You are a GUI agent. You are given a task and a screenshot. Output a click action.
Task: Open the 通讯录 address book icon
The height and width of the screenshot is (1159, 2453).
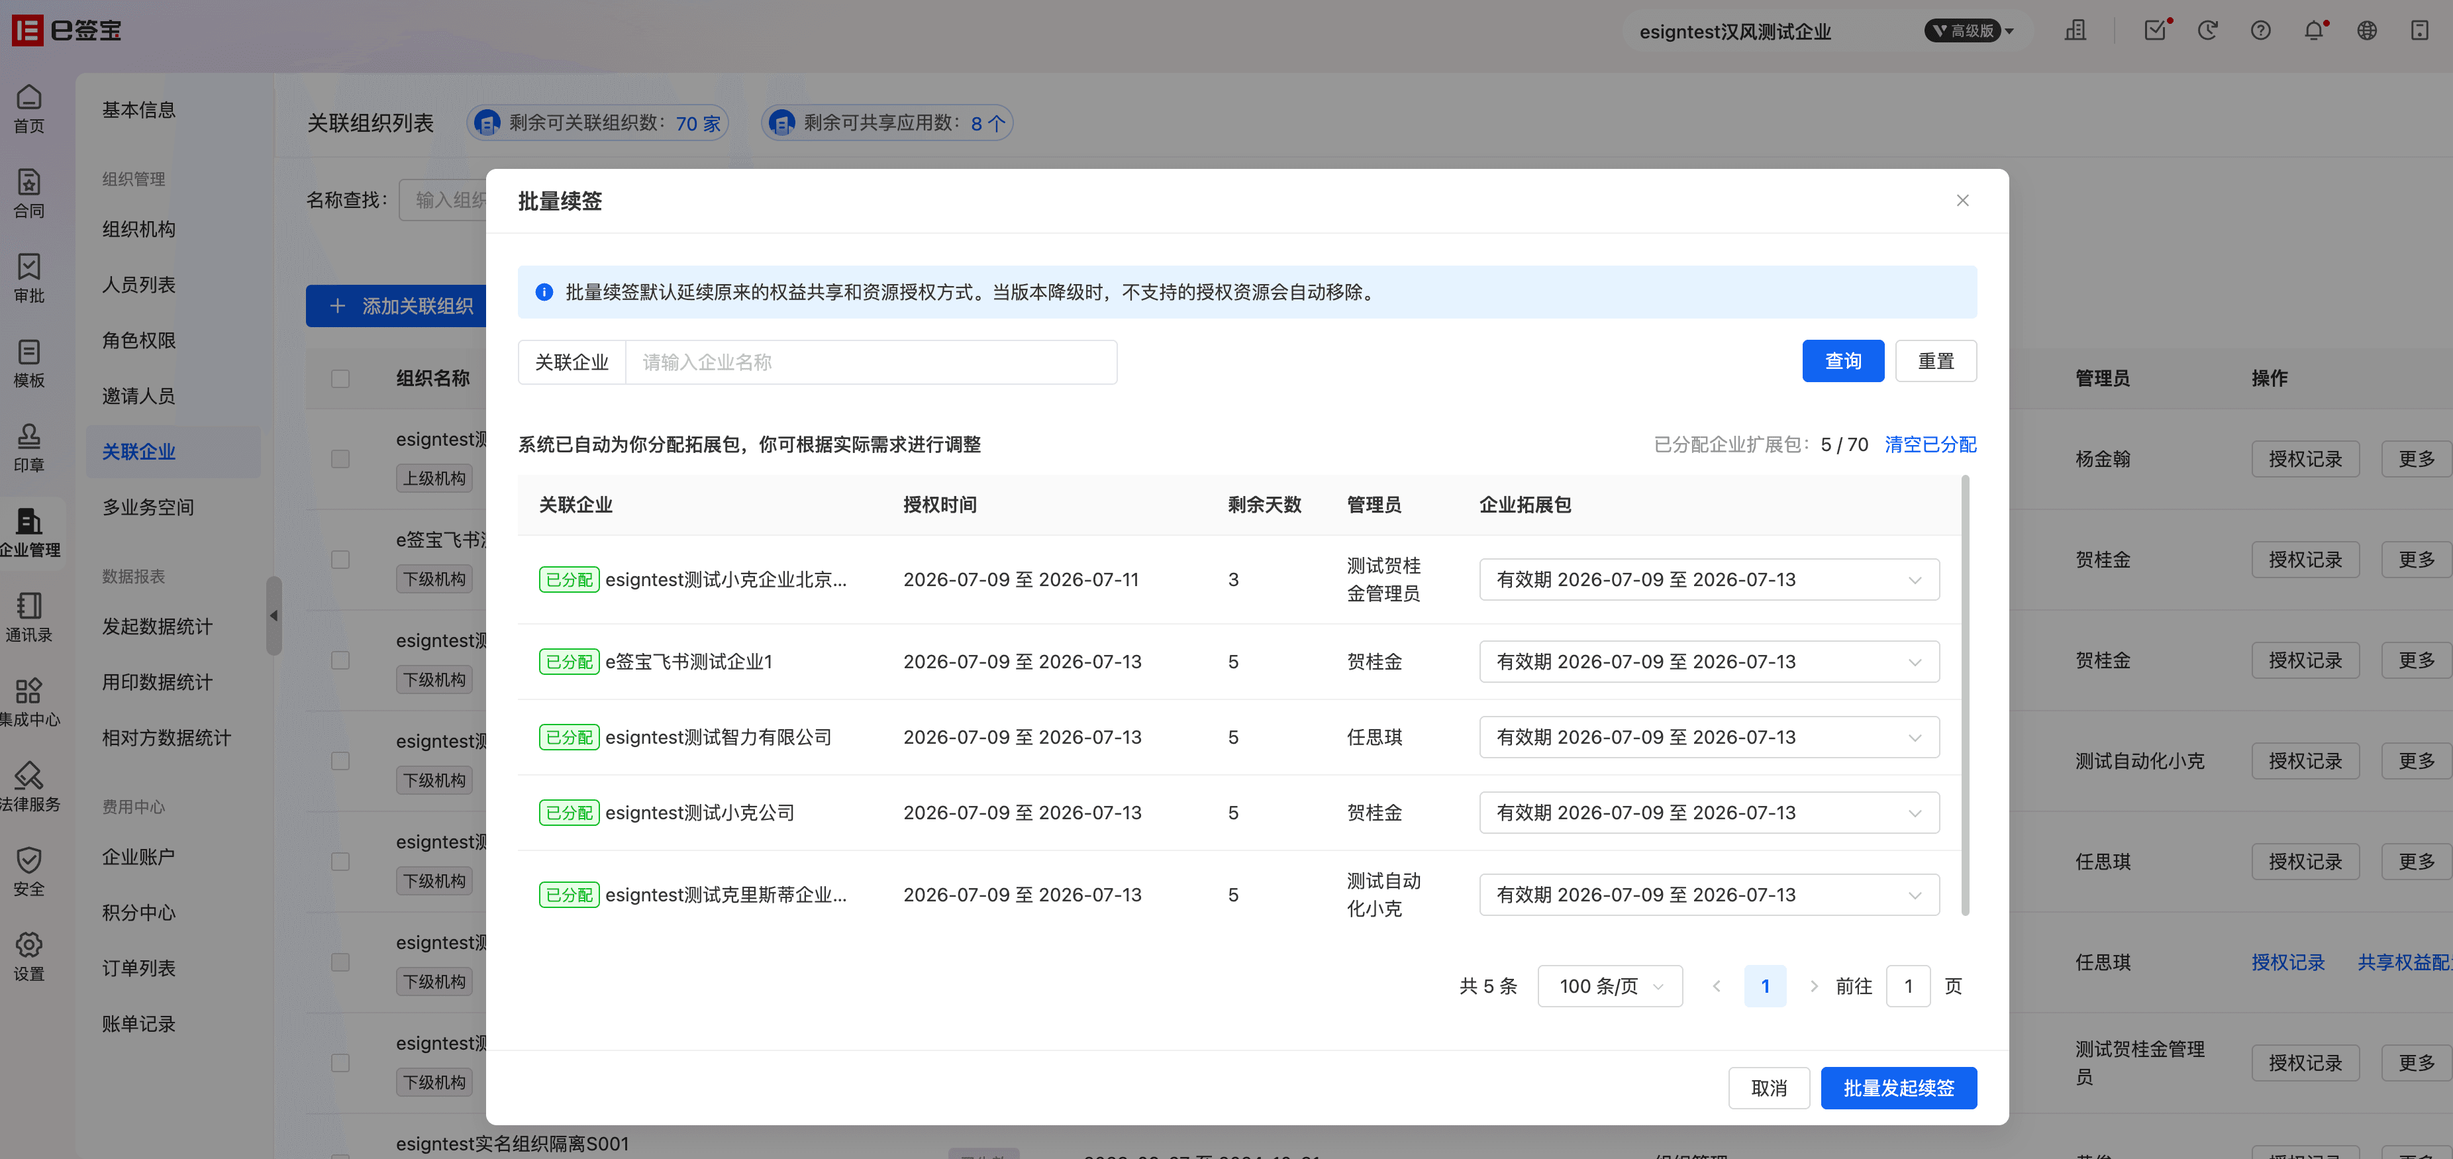28,617
